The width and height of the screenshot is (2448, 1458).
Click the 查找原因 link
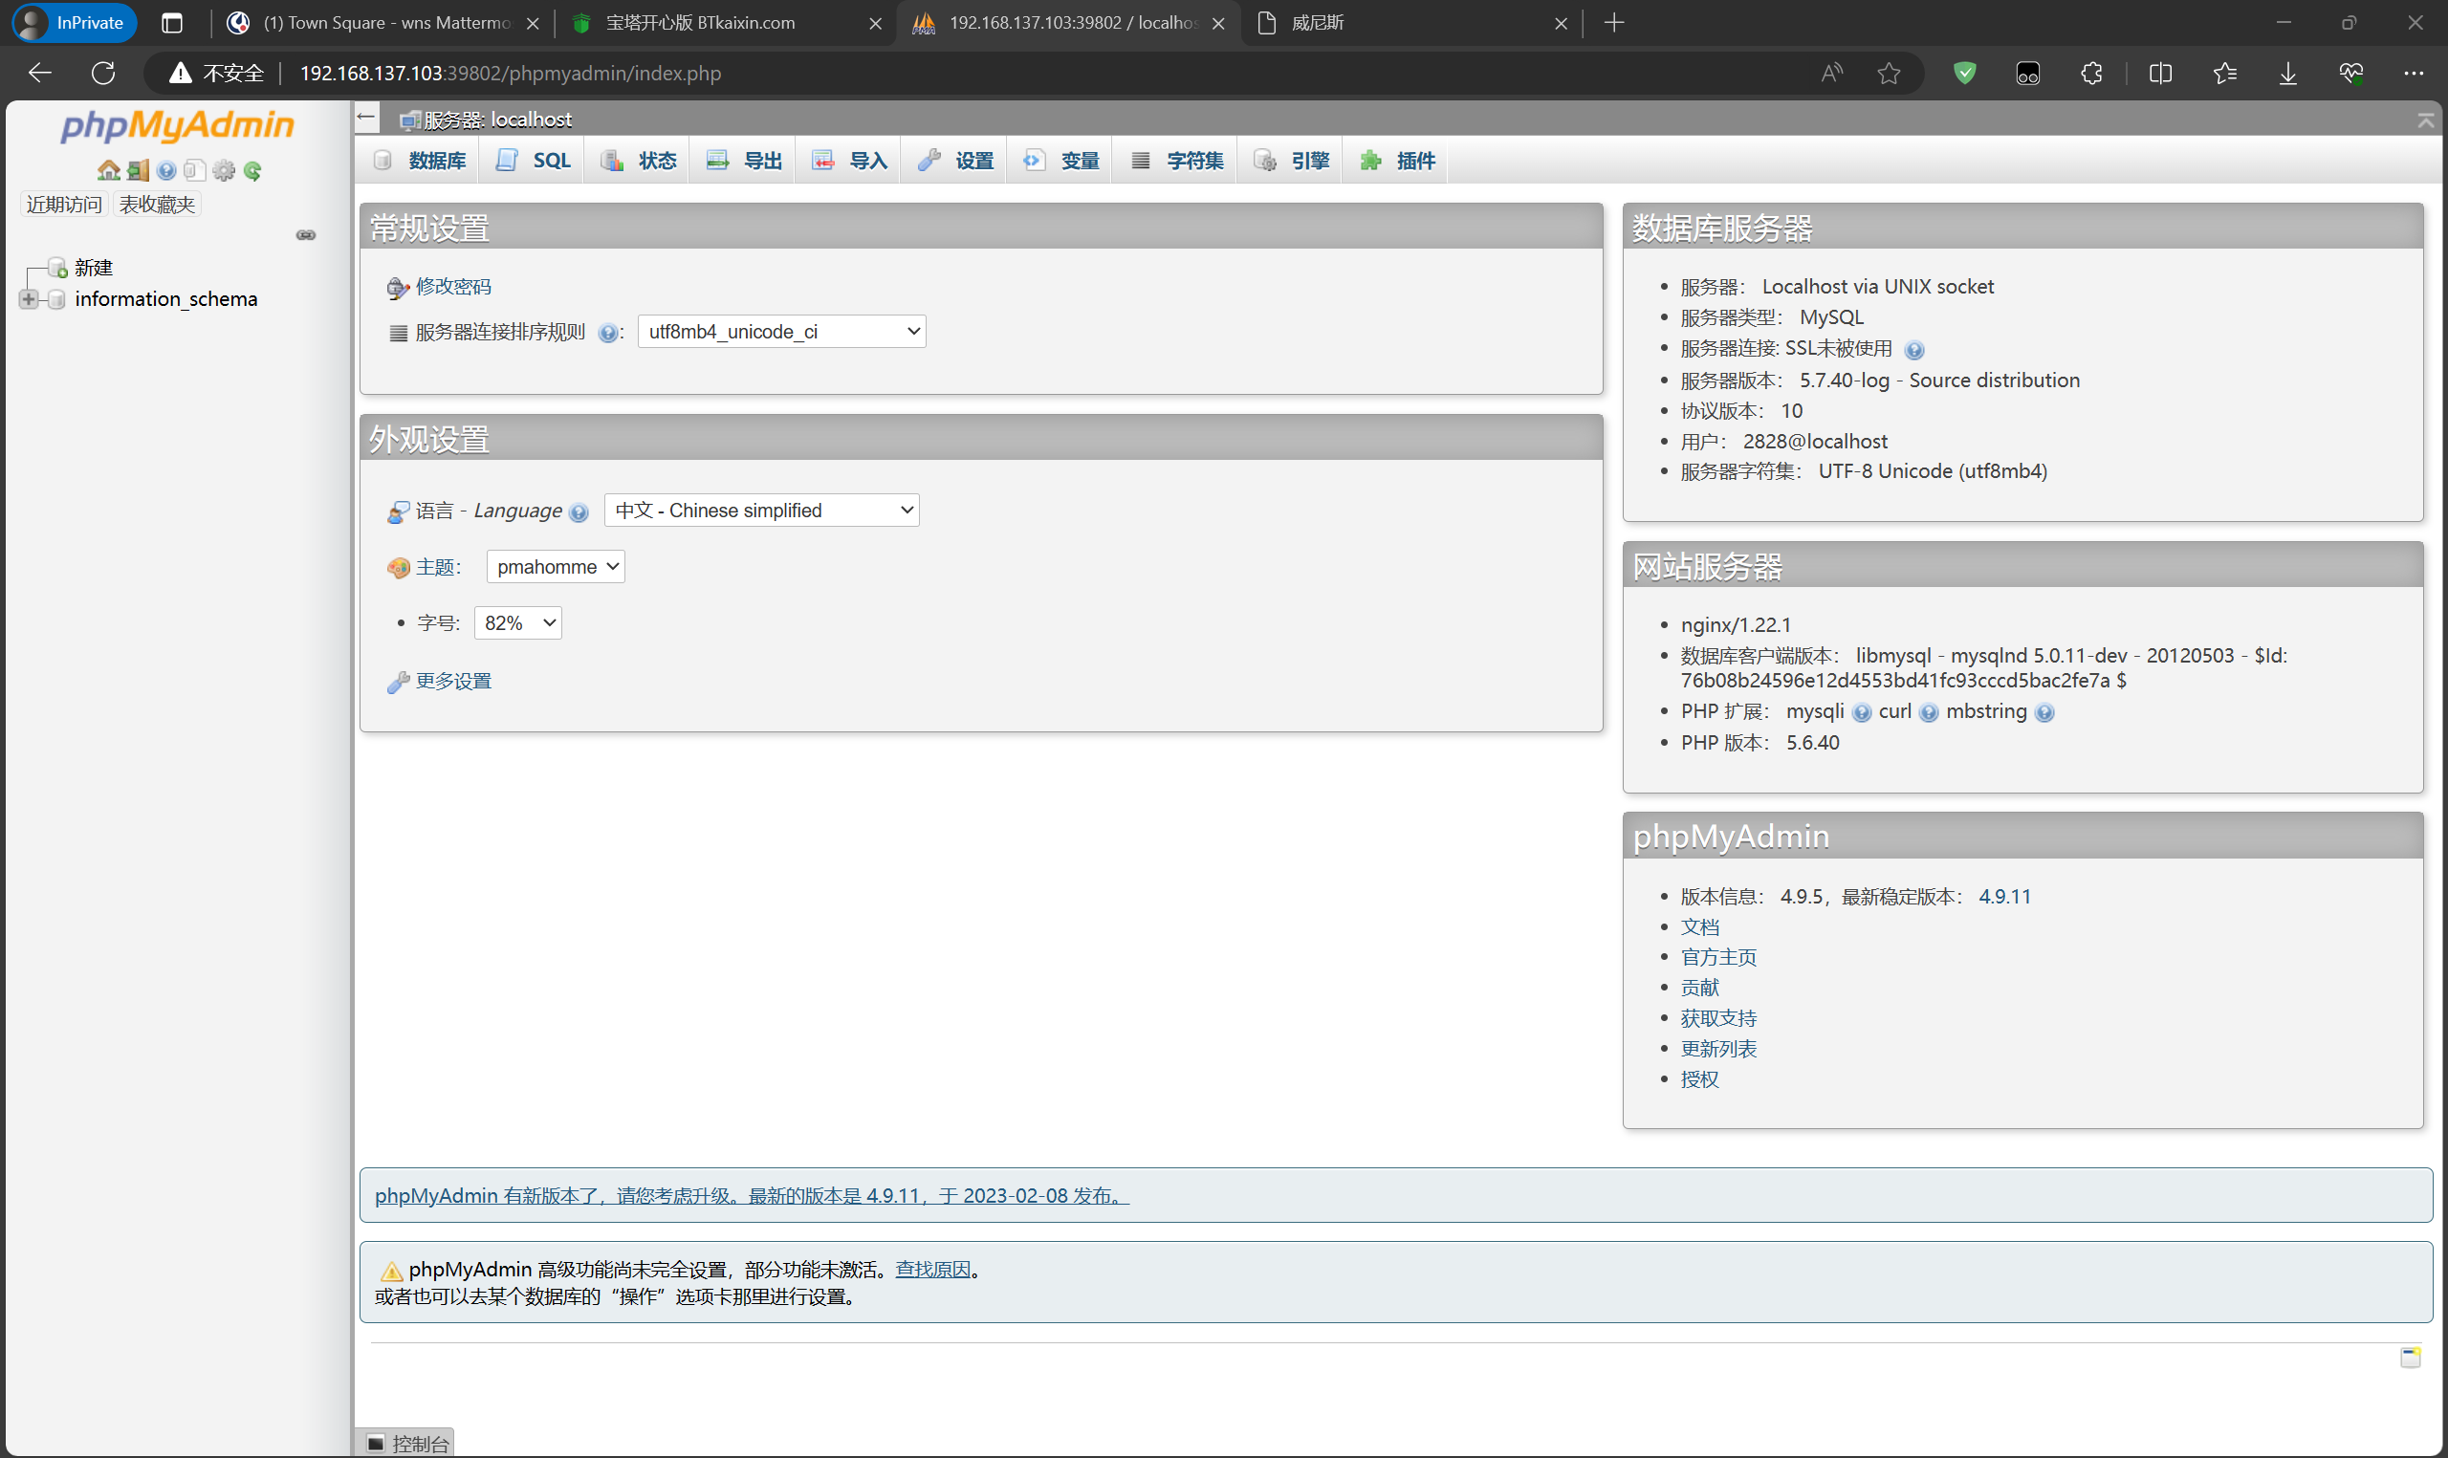932,1269
